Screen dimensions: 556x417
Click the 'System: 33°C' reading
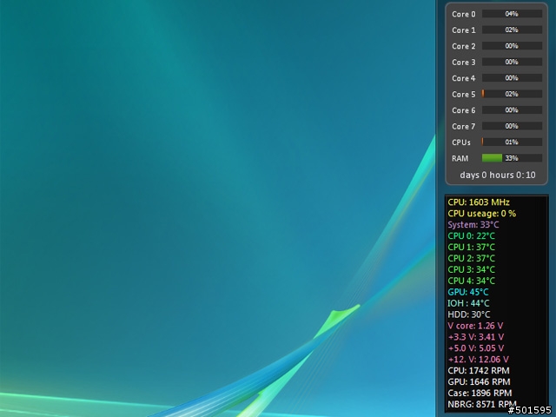tap(473, 225)
